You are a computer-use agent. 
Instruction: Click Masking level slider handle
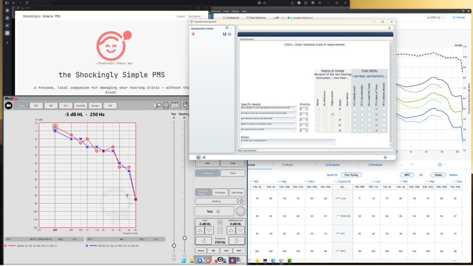[x=185, y=238]
